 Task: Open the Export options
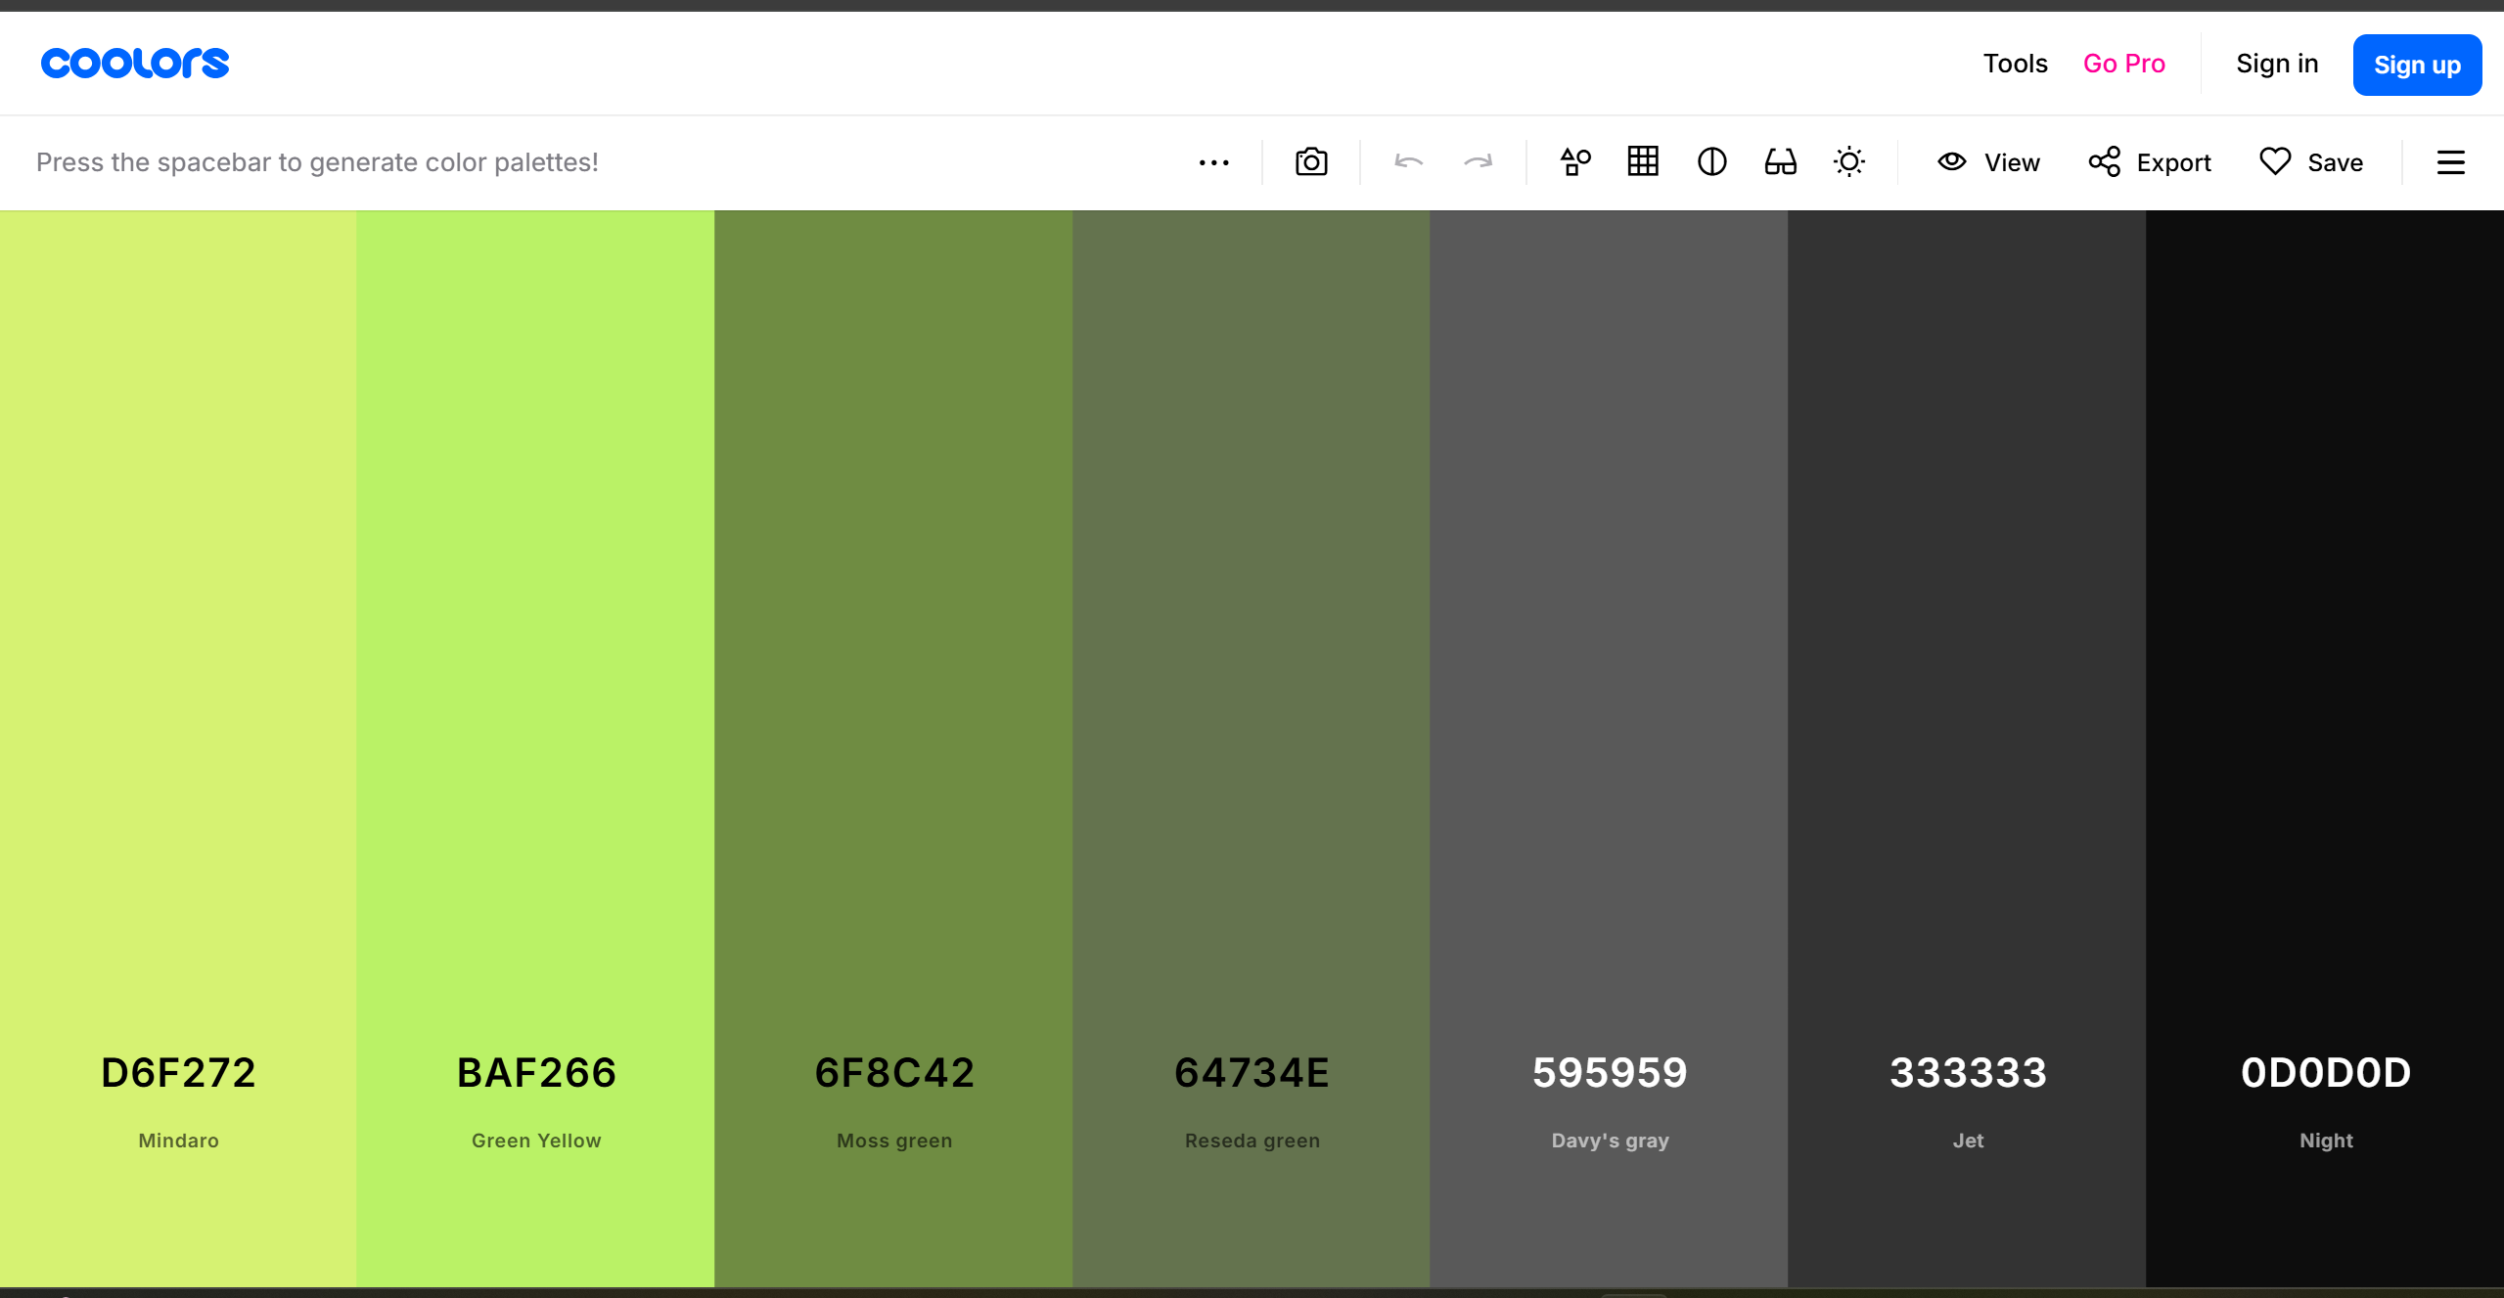click(x=2150, y=161)
